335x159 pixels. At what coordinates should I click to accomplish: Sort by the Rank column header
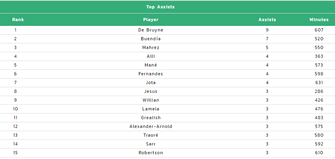coord(18,20)
